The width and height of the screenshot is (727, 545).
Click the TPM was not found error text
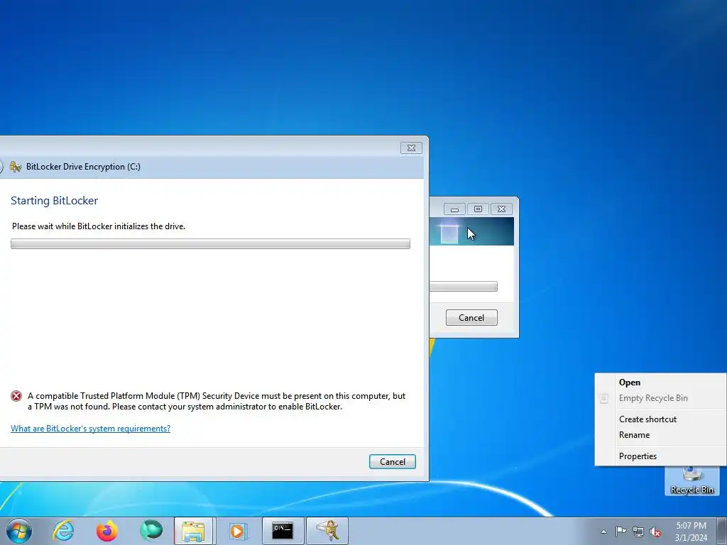point(217,402)
